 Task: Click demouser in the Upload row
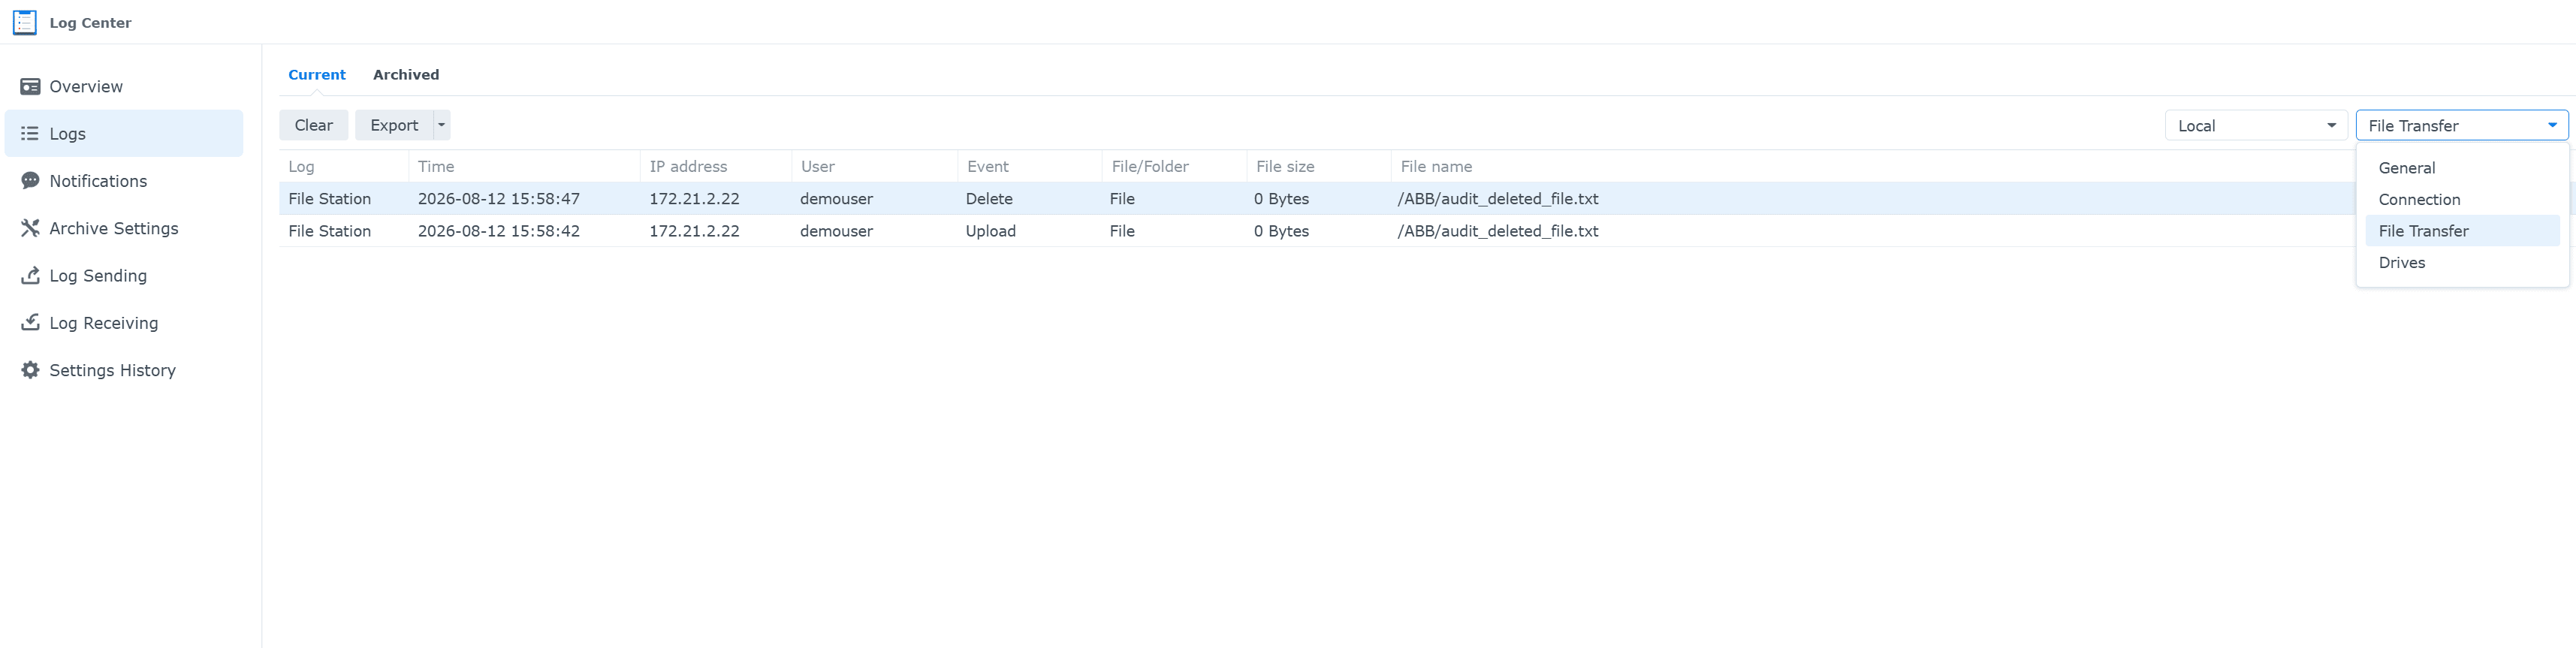pyautogui.click(x=836, y=231)
